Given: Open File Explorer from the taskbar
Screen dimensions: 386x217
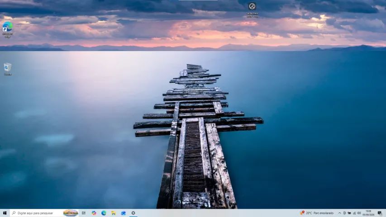Looking at the screenshot, I should pyautogui.click(x=114, y=213).
